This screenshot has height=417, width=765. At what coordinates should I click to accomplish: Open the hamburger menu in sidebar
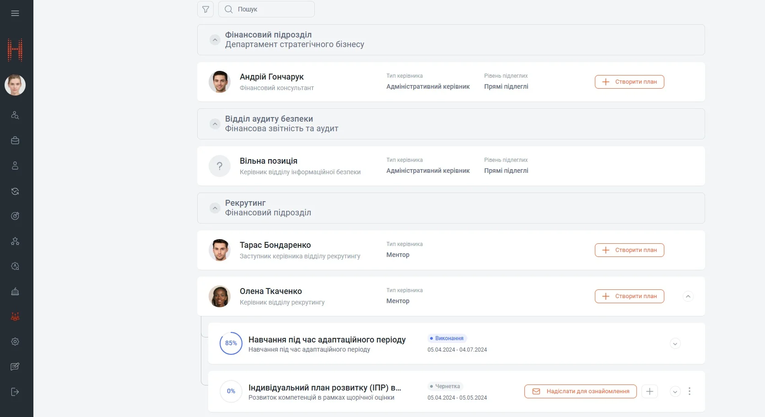click(15, 13)
